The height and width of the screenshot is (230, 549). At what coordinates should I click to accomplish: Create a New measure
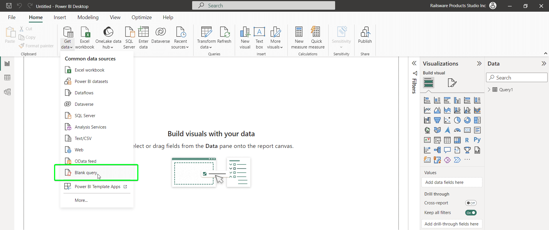[x=299, y=38]
